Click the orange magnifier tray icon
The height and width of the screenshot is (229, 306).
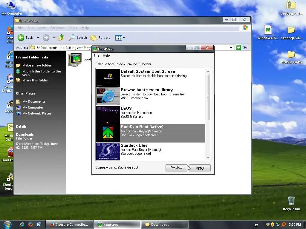point(284,225)
